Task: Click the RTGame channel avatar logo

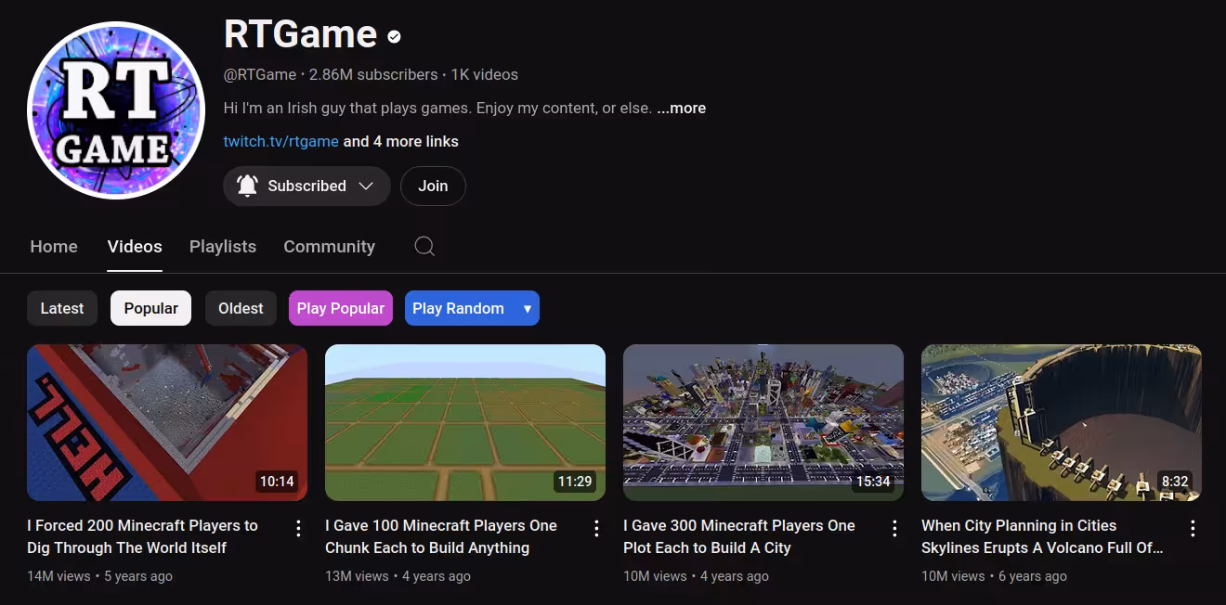Action: (x=115, y=110)
